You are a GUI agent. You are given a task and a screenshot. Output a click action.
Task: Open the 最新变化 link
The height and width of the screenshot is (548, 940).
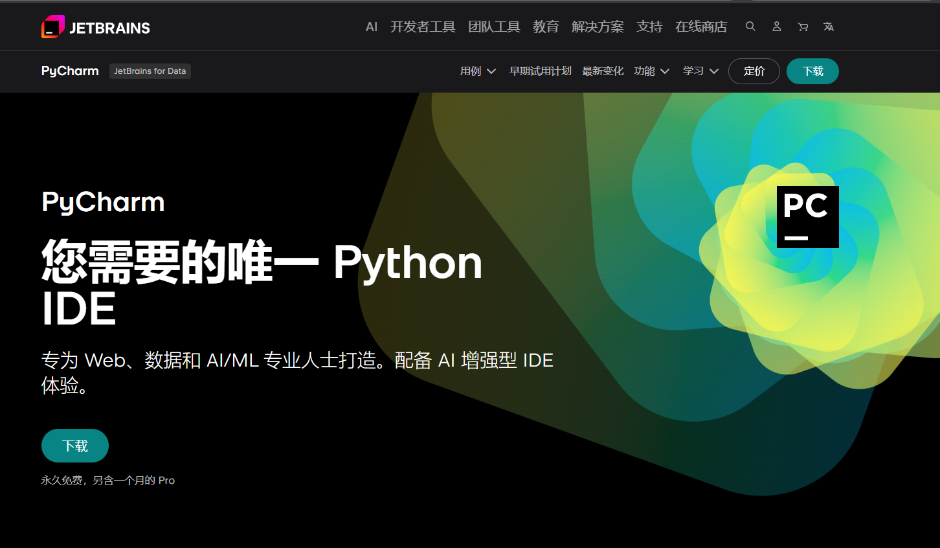pos(603,71)
